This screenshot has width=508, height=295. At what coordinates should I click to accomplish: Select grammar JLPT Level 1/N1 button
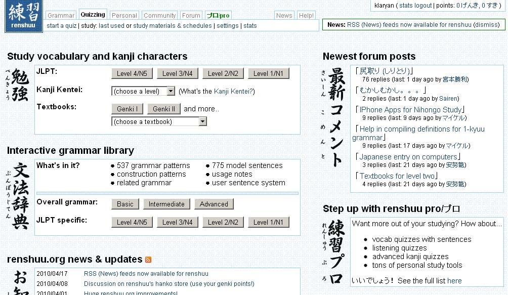click(268, 222)
